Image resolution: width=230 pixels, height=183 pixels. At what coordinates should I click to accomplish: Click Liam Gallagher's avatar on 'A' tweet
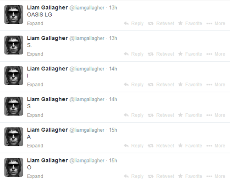click(14, 137)
